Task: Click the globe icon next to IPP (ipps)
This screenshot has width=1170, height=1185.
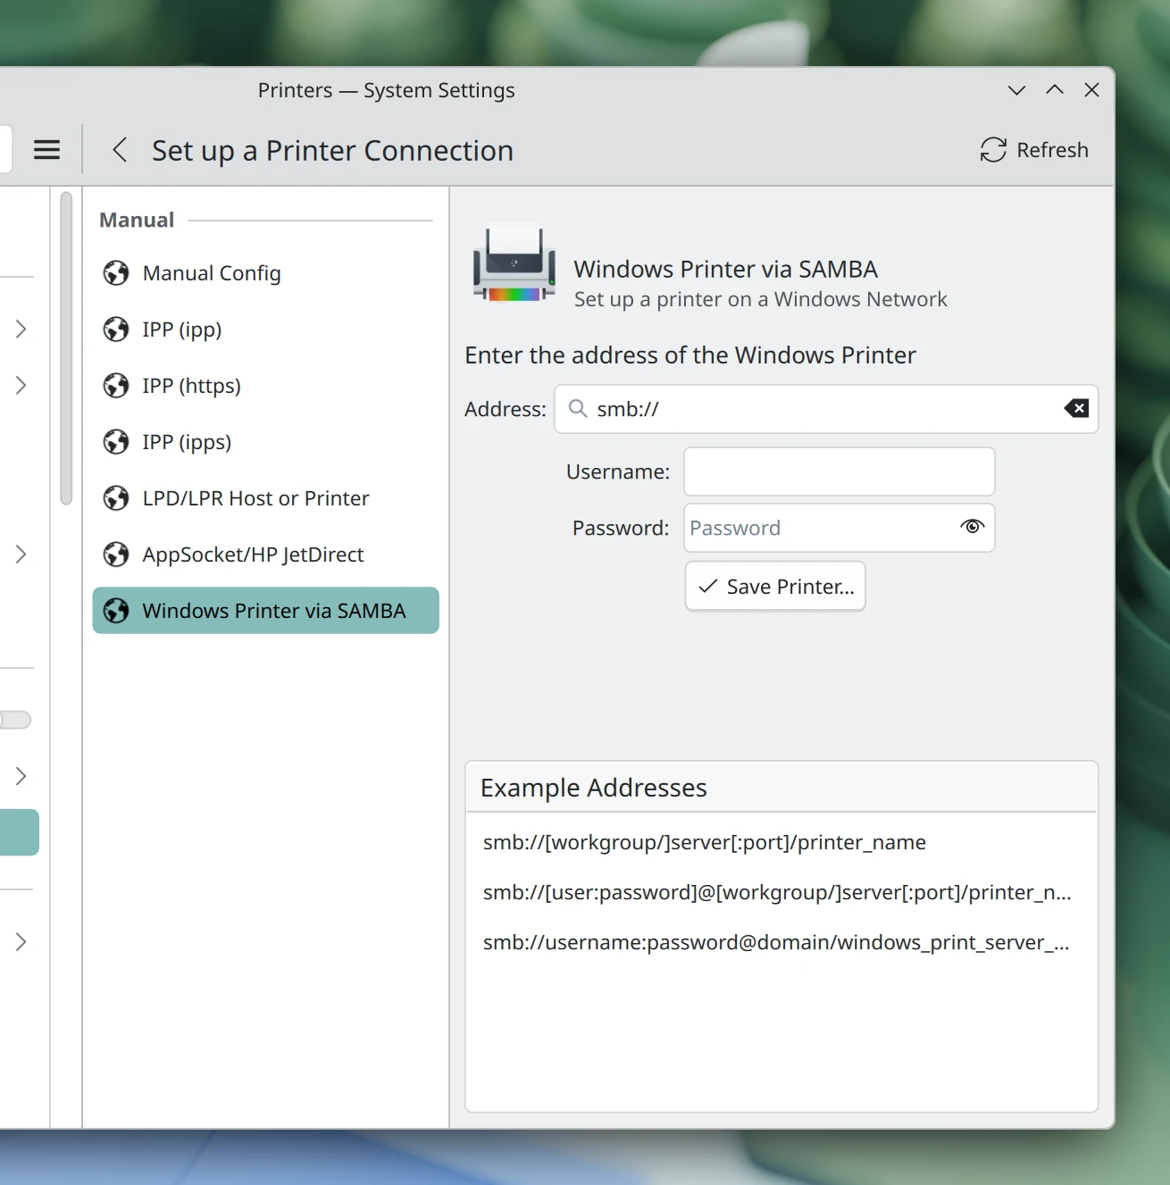Action: (117, 441)
